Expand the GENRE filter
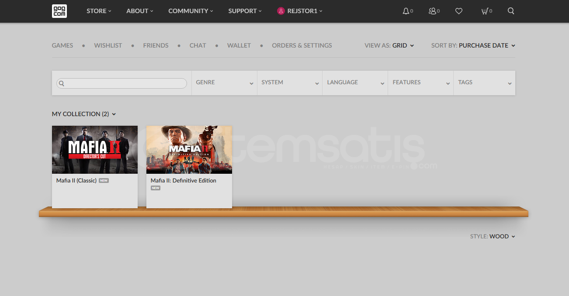This screenshot has height=296, width=569. coord(224,83)
